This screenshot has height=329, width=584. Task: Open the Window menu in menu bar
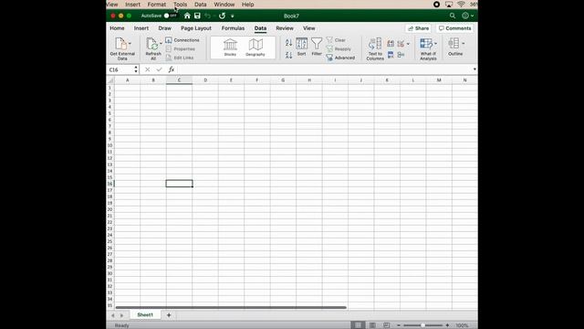coord(224,5)
